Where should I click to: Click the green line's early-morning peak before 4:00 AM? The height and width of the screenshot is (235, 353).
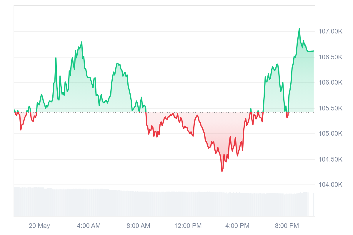pyautogui.click(x=81, y=42)
